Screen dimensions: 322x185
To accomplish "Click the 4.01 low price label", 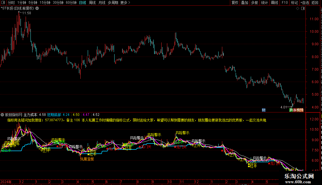I will tap(284, 107).
